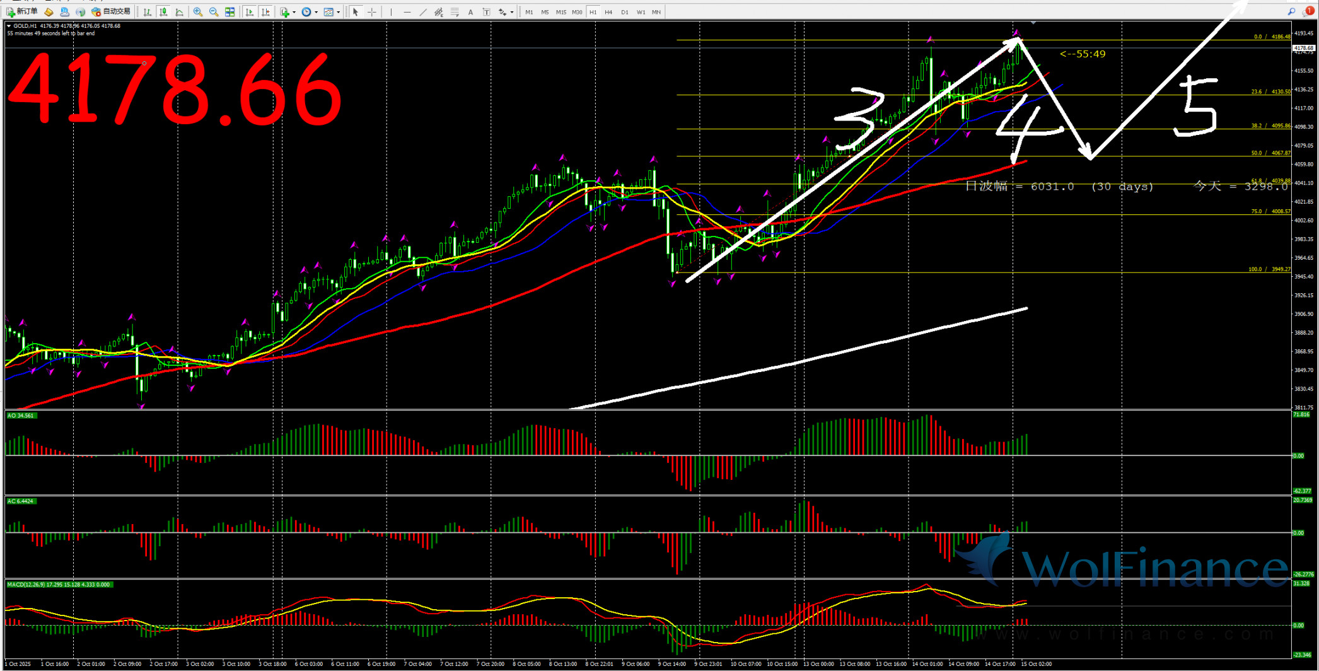
Task: Select candlestick chart mode
Action: [163, 12]
